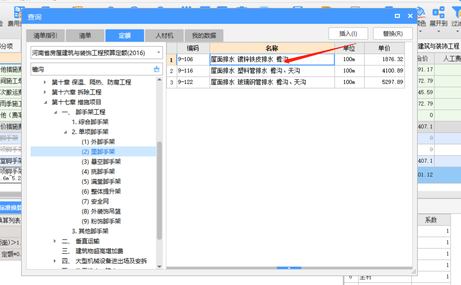461x285 pixels.
Task: Open the 定额库 dropdown 河南省房屋建筑与装饰工程预算定额(2016)
Action: 159,53
